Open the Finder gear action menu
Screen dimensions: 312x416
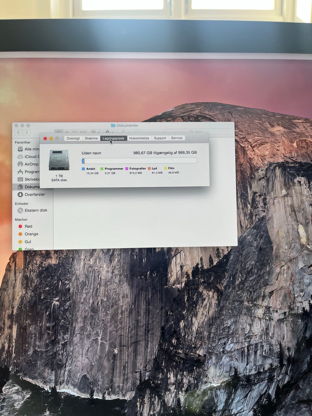pos(109,132)
